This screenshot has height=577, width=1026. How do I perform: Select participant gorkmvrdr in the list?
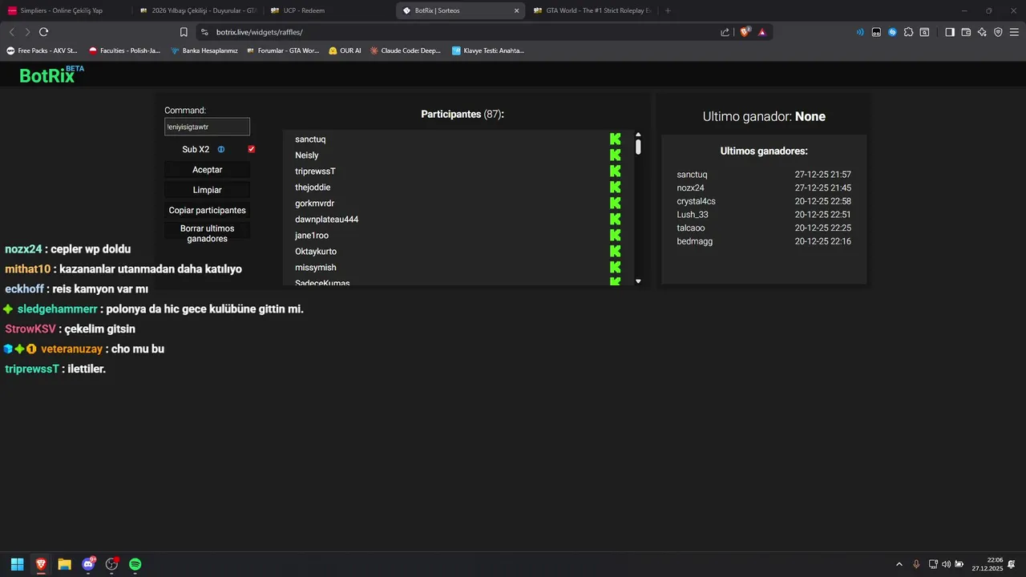[x=314, y=204]
